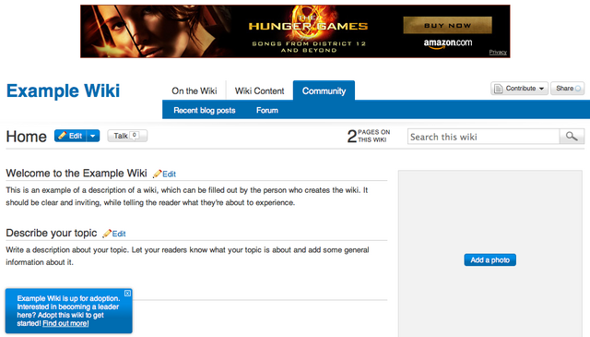Follow the Find out more link

(65, 323)
